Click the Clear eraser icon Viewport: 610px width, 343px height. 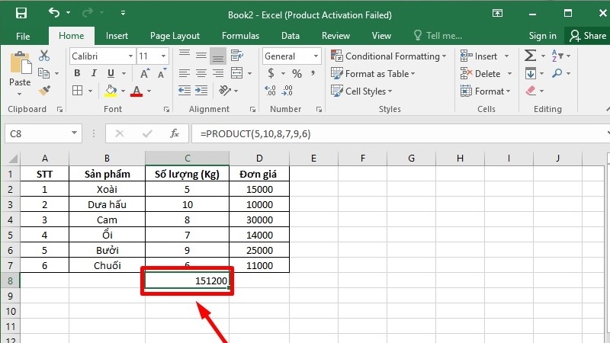(531, 91)
